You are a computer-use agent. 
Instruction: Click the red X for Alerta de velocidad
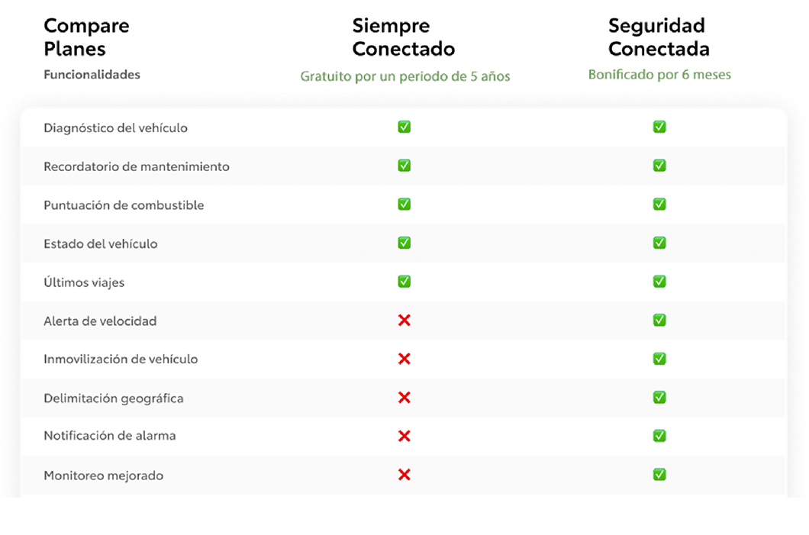(x=404, y=321)
